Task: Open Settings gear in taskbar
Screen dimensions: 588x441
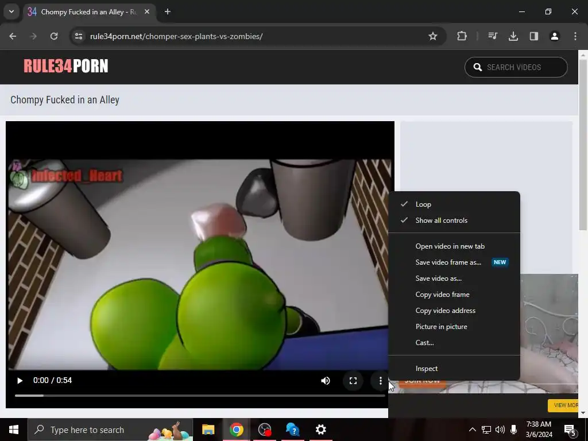Action: (321, 430)
